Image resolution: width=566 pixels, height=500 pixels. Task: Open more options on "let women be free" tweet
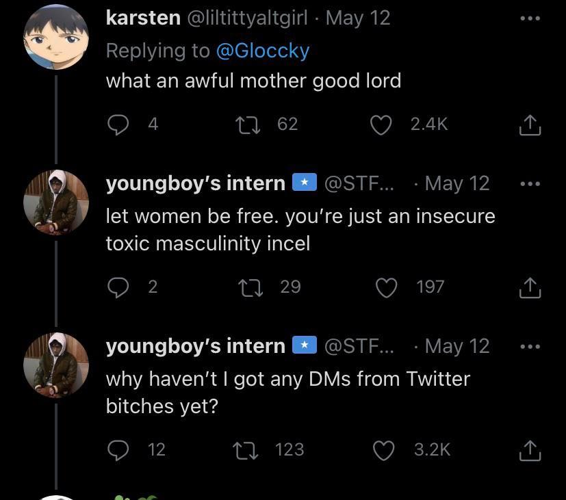coord(530,184)
